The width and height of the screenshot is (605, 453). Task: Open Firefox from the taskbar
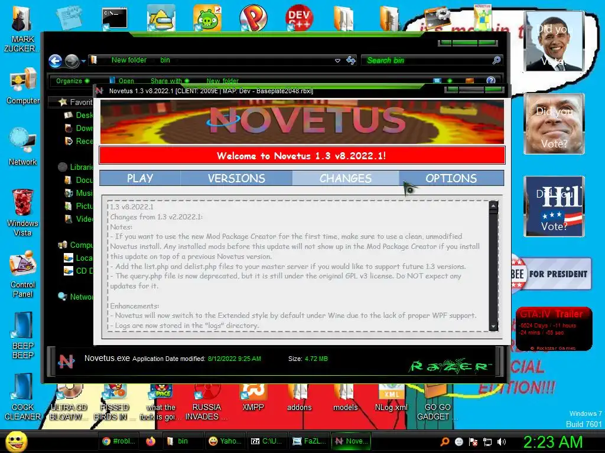point(151,441)
